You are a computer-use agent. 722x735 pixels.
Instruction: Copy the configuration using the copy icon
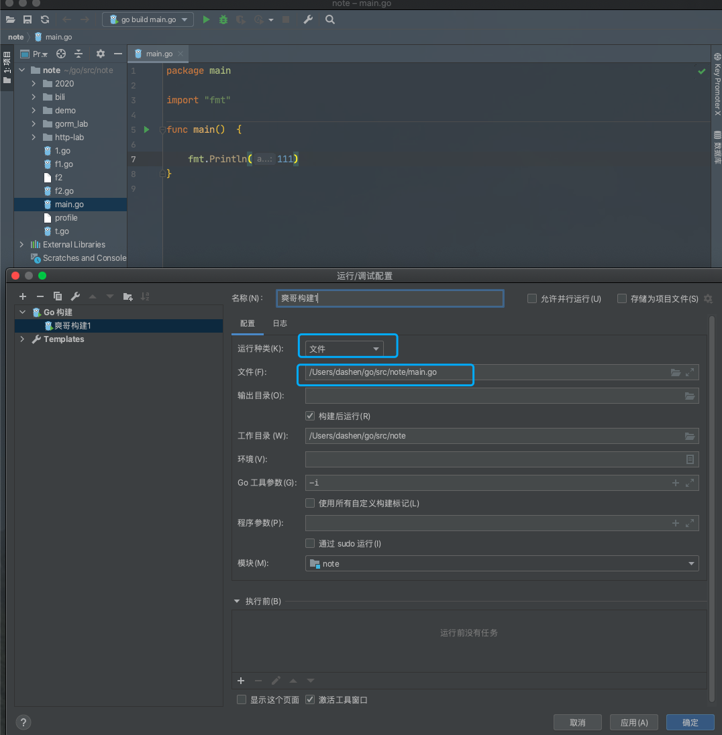coord(58,296)
